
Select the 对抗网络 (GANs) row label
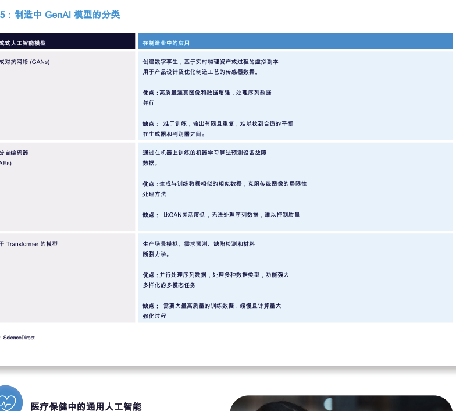[25, 62]
